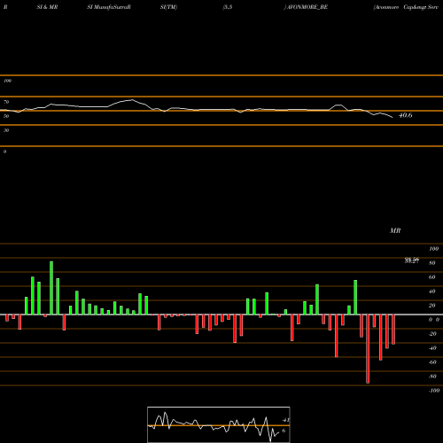
Task: Click the 80 label on MR axis
Action: 432,263
